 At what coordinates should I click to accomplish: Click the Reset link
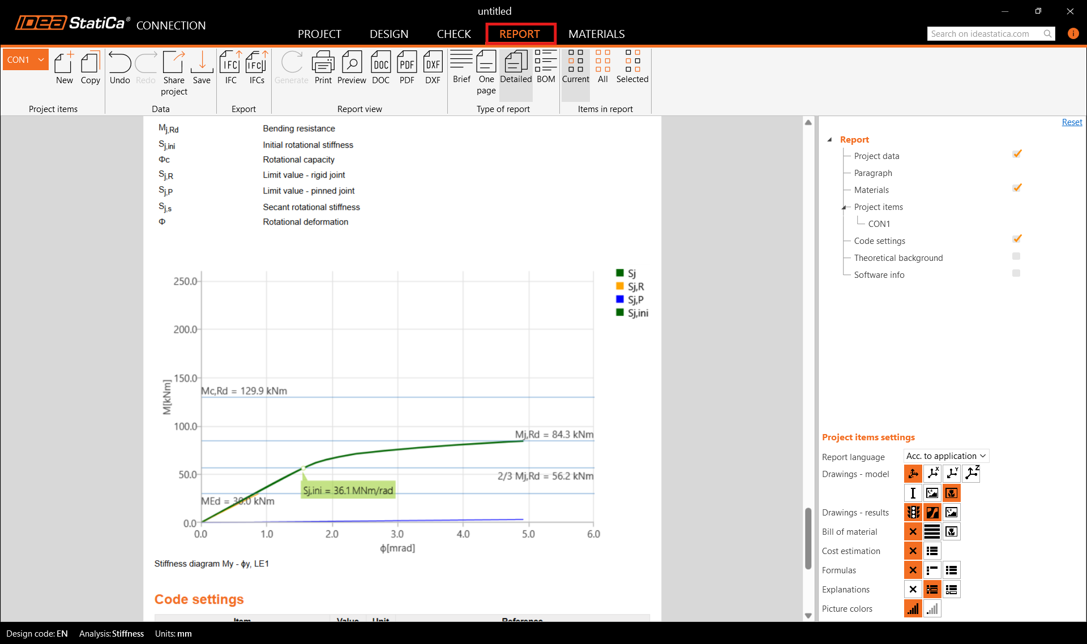pos(1071,122)
